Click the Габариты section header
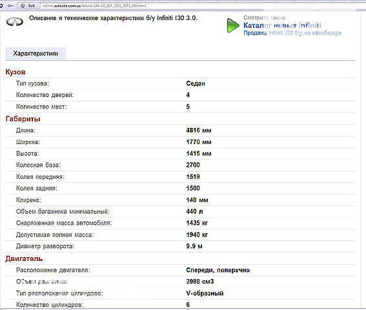This screenshot has width=366, height=310. pos(23,119)
